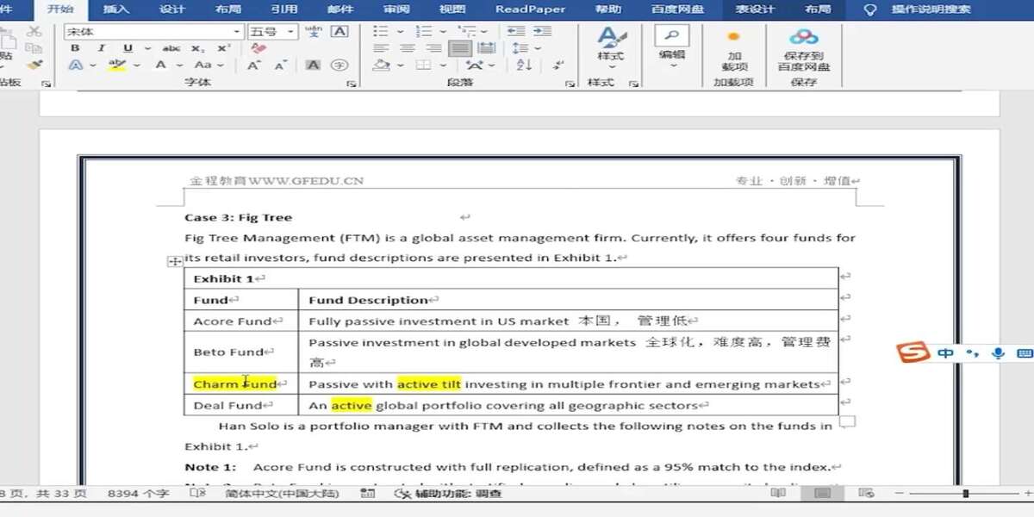Toggle Bold formatting in the font group
This screenshot has height=517, width=1034.
pyautogui.click(x=76, y=48)
